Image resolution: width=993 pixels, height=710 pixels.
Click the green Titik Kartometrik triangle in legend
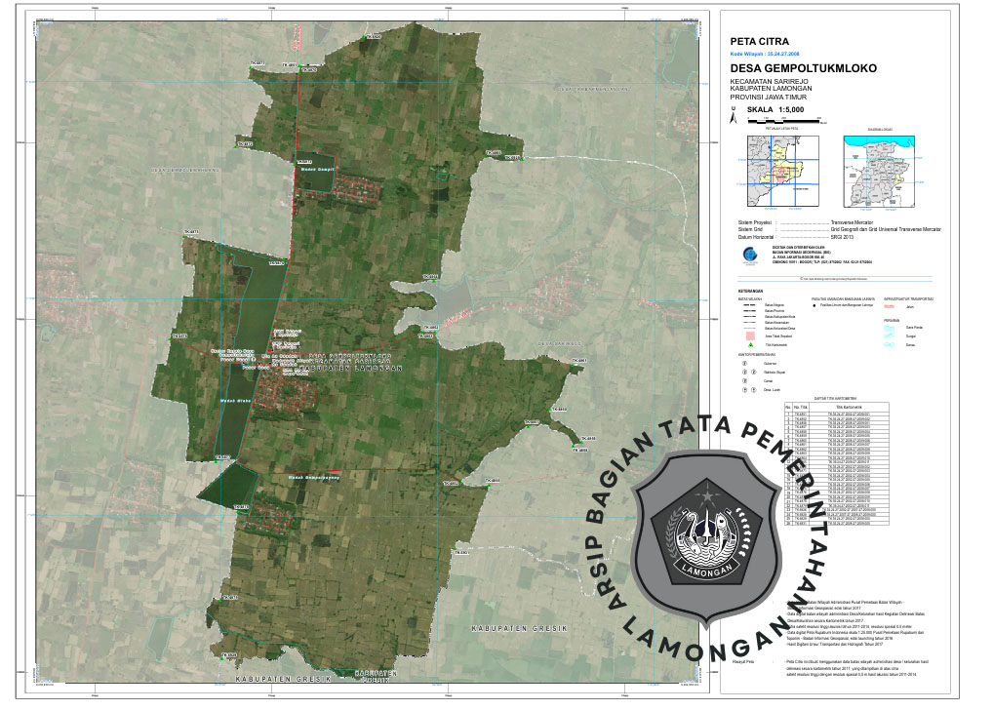(748, 344)
